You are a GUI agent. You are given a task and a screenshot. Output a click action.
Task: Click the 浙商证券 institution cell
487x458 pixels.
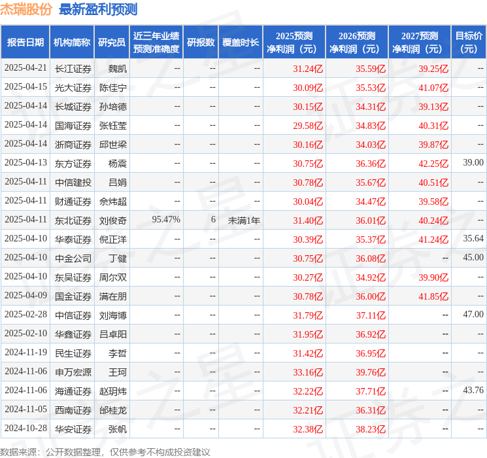click(73, 145)
